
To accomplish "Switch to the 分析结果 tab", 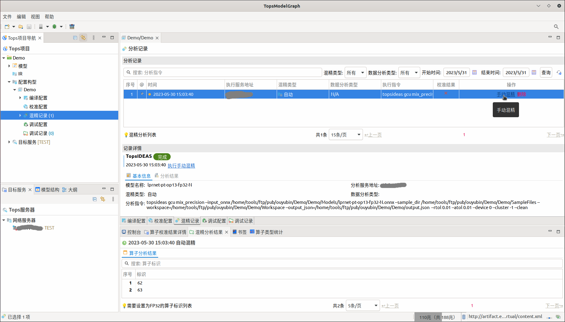I will click(x=166, y=176).
